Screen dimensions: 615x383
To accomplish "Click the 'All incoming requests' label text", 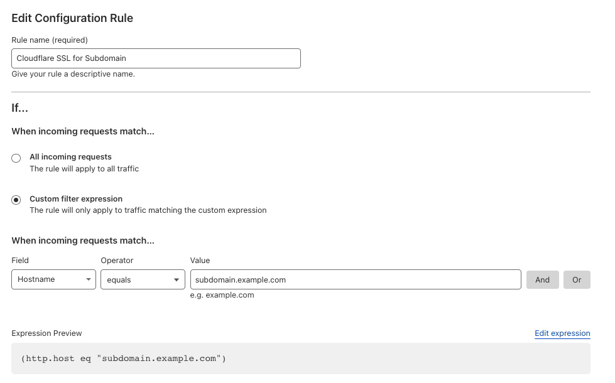I will pos(70,157).
